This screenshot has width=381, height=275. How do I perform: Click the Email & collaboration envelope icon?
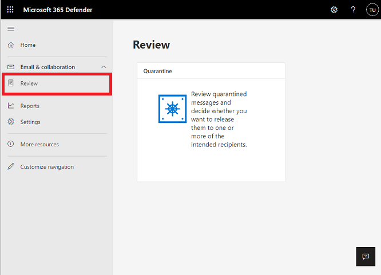[11, 67]
